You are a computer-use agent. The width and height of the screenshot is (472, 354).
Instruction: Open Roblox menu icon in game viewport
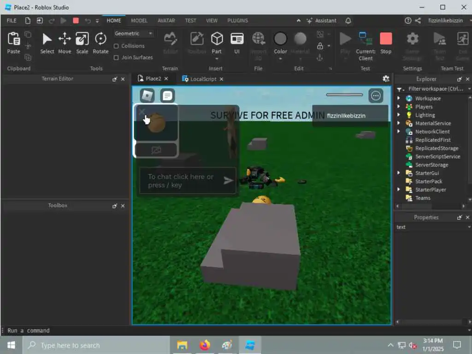coord(147,96)
